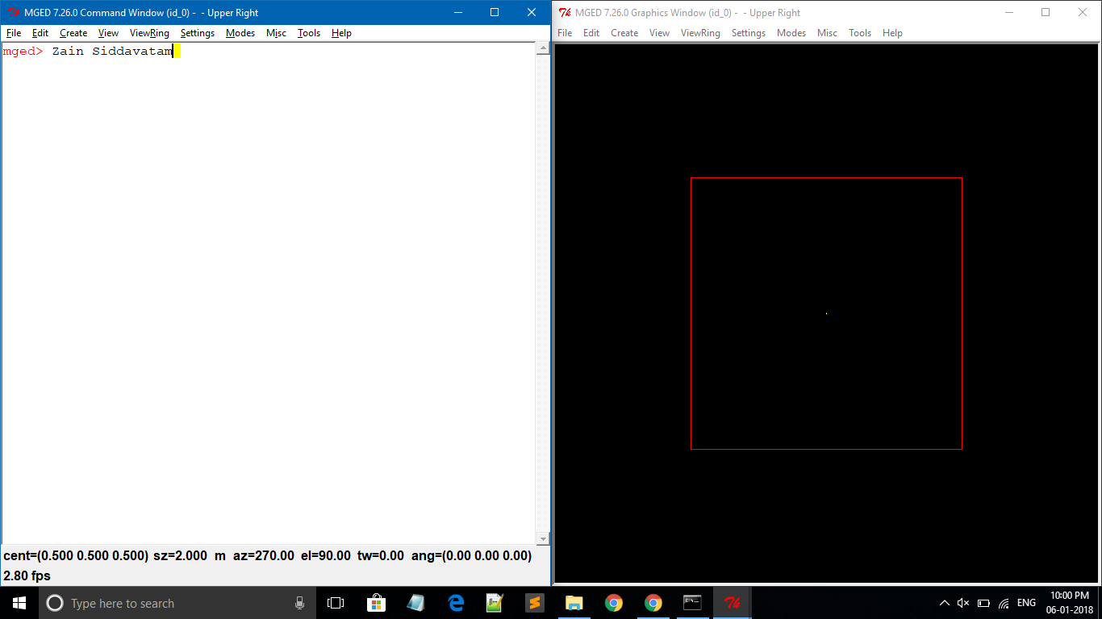Open Settings menu in Command Window
Viewport: 1102px width, 619px height.
click(x=198, y=33)
